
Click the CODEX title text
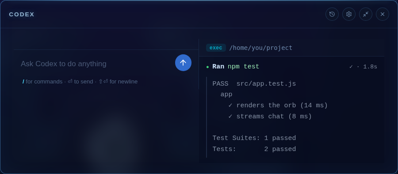[x=22, y=15]
